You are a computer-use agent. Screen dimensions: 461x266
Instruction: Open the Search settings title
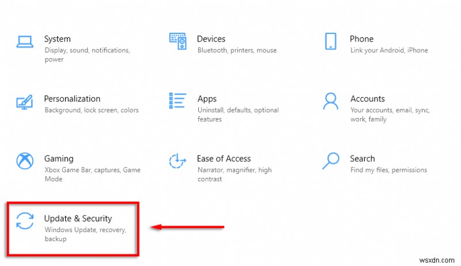click(x=362, y=158)
